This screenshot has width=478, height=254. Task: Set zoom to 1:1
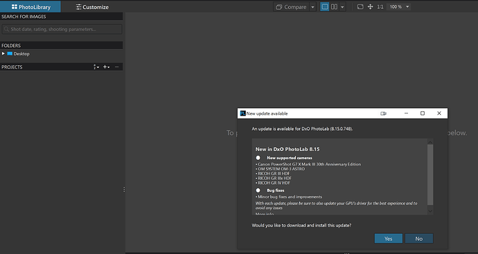pyautogui.click(x=380, y=7)
